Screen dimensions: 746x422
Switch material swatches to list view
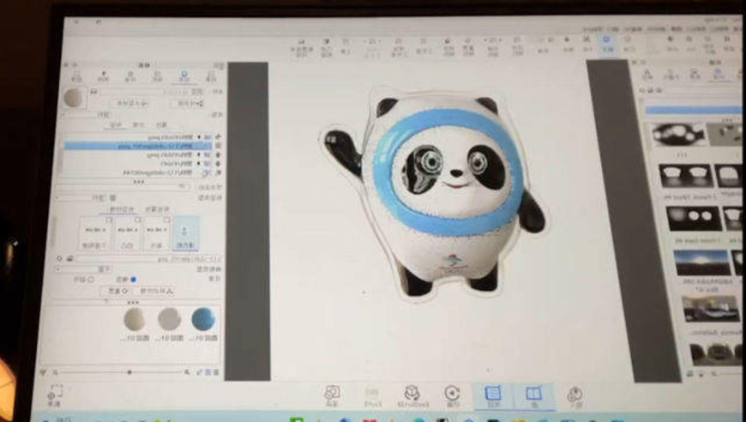coord(216,372)
